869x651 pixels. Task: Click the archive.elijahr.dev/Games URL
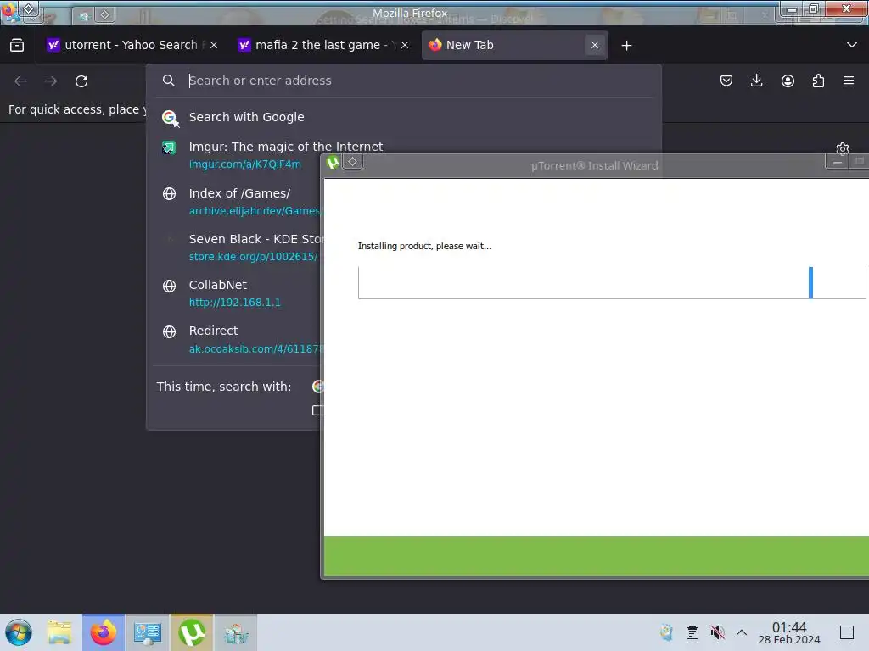pyautogui.click(x=255, y=211)
